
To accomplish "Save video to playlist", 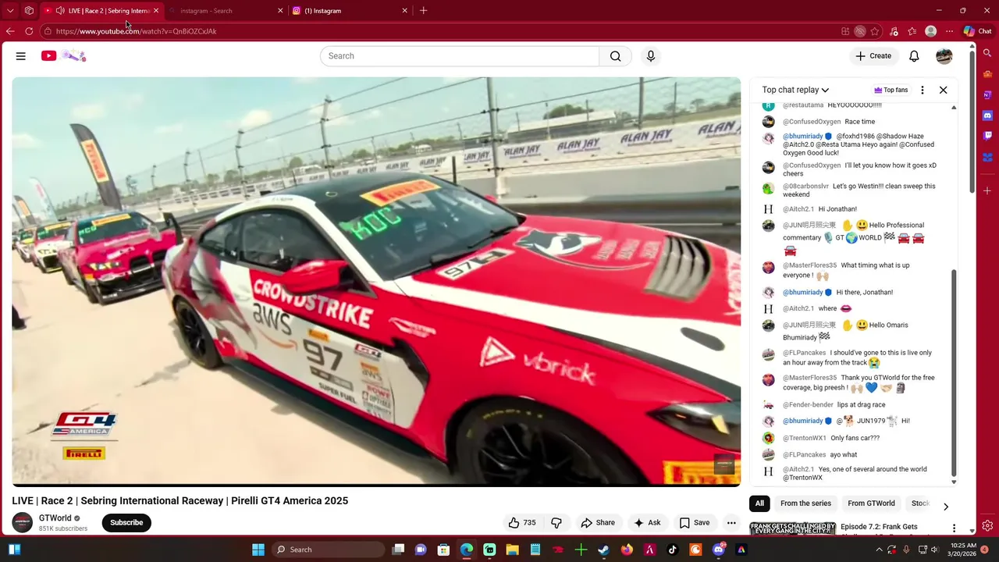I will point(695,523).
